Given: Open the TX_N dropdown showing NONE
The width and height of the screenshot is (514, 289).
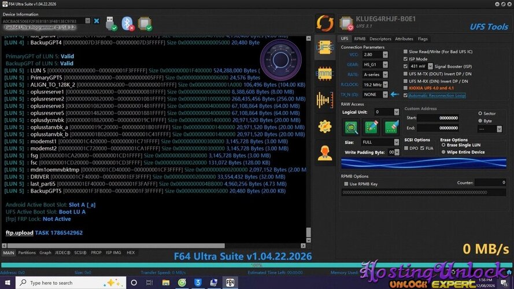Looking at the screenshot, I should click(385, 94).
